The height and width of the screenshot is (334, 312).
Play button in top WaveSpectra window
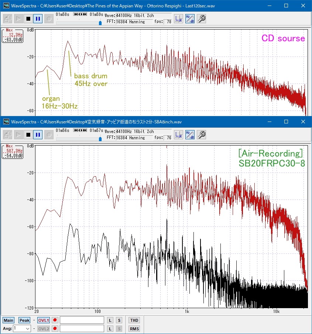[x=18, y=19]
